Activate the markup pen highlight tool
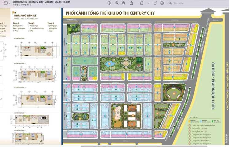Image resolution: width=229 pixels, height=147 pixels. pos(141,3)
